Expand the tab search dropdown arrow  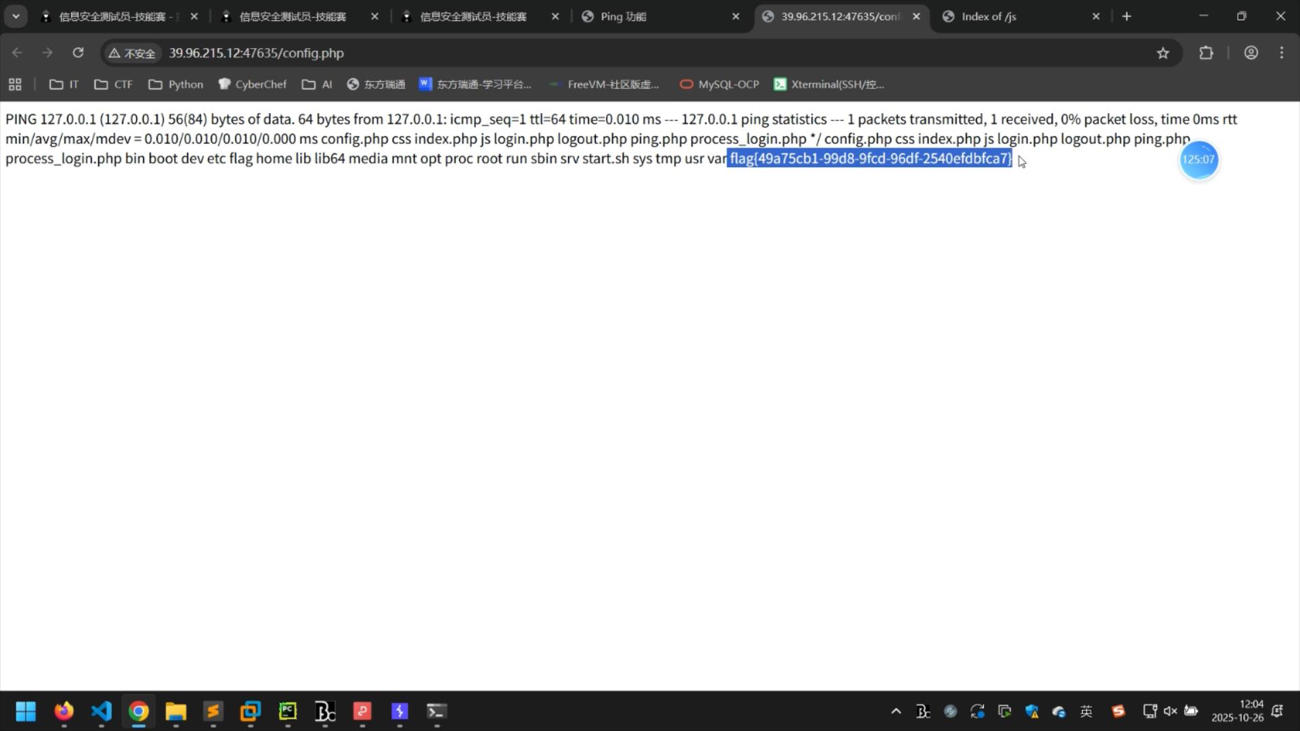tap(16, 16)
